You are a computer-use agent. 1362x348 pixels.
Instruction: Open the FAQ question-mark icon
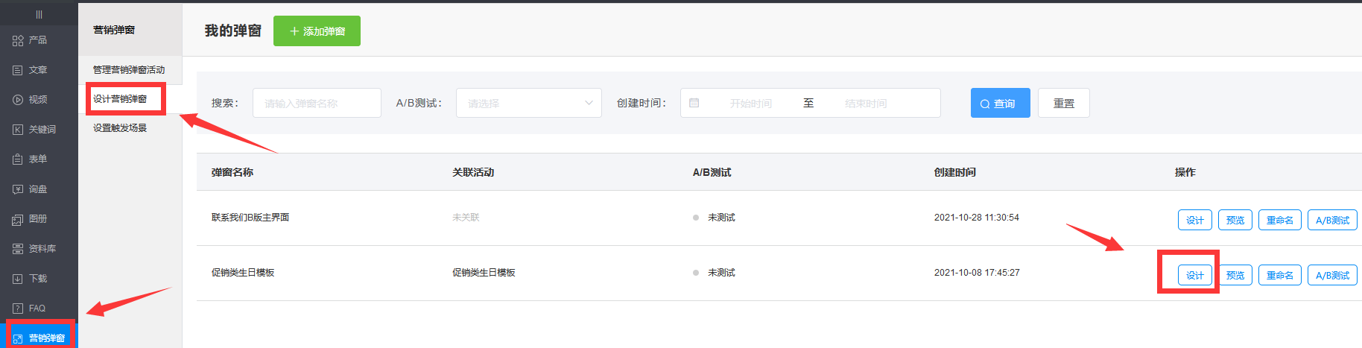click(x=18, y=309)
